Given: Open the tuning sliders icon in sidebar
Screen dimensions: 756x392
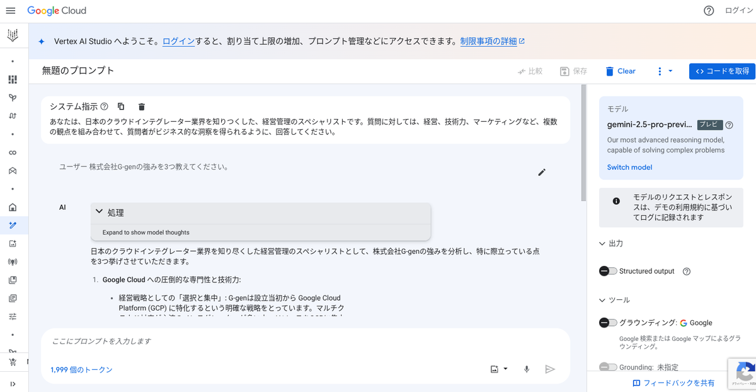Looking at the screenshot, I should [13, 316].
